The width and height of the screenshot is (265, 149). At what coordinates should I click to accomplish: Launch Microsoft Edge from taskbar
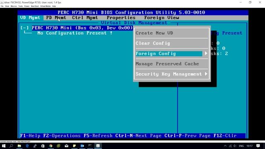tap(27, 146)
